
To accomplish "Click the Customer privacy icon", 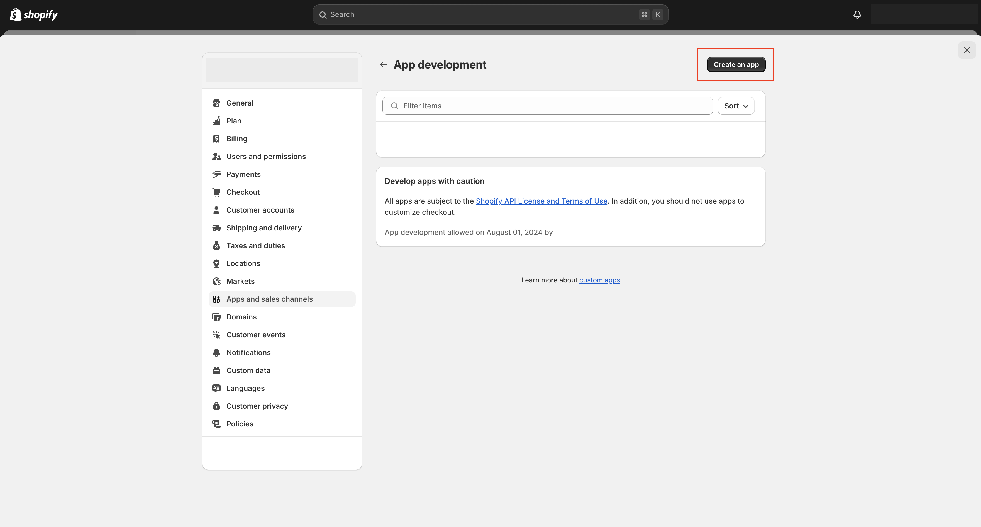I will (x=216, y=406).
